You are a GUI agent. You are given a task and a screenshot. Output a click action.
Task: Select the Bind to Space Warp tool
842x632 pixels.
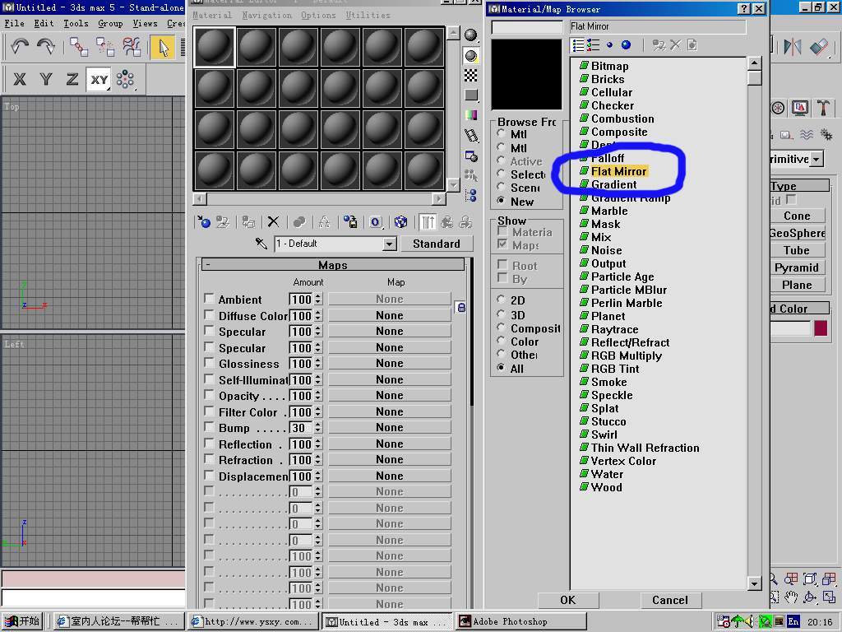[132, 47]
